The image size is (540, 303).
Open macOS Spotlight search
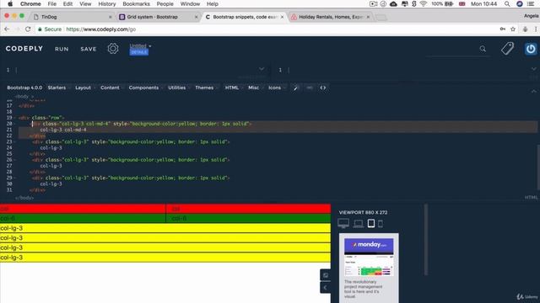click(x=507, y=3)
